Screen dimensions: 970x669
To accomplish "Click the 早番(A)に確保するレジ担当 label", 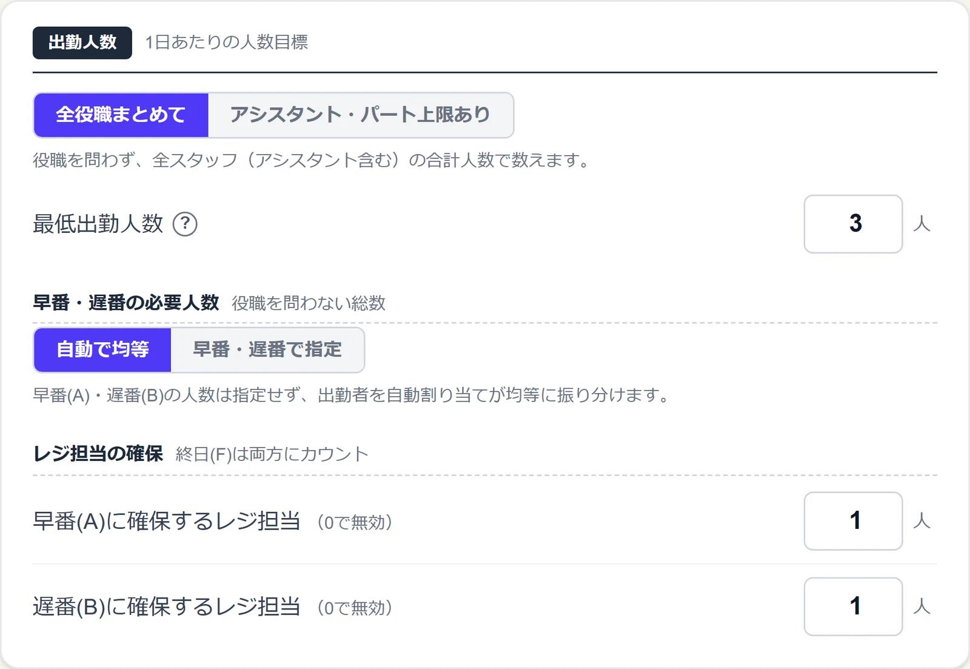I will tap(167, 521).
